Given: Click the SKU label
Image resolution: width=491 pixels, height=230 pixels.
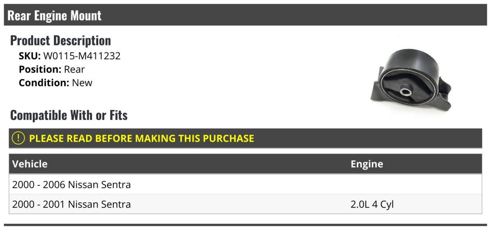Looking at the screenshot, I should [x=29, y=56].
